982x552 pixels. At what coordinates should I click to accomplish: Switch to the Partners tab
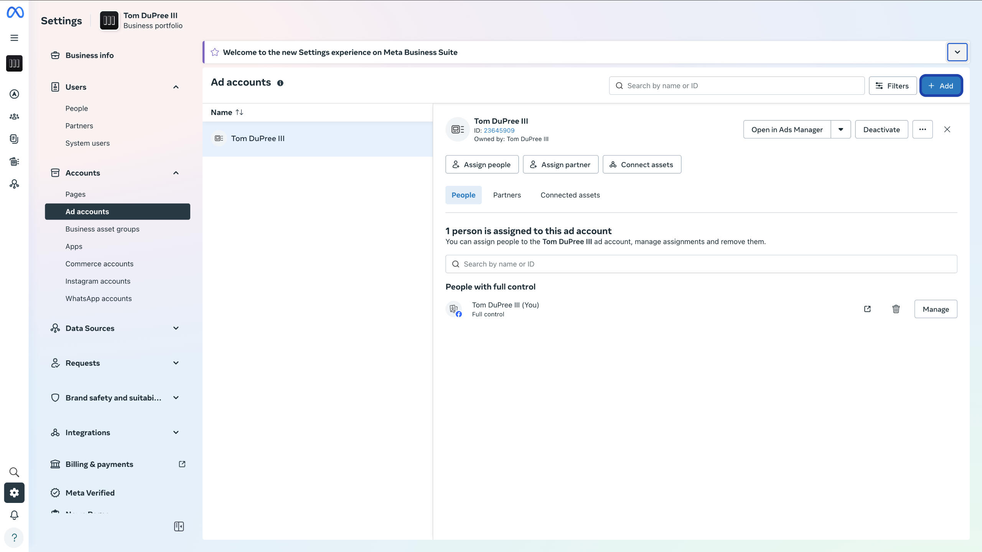click(507, 195)
